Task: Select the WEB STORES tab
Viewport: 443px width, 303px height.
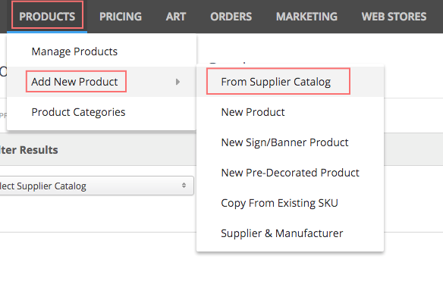Action: (394, 17)
